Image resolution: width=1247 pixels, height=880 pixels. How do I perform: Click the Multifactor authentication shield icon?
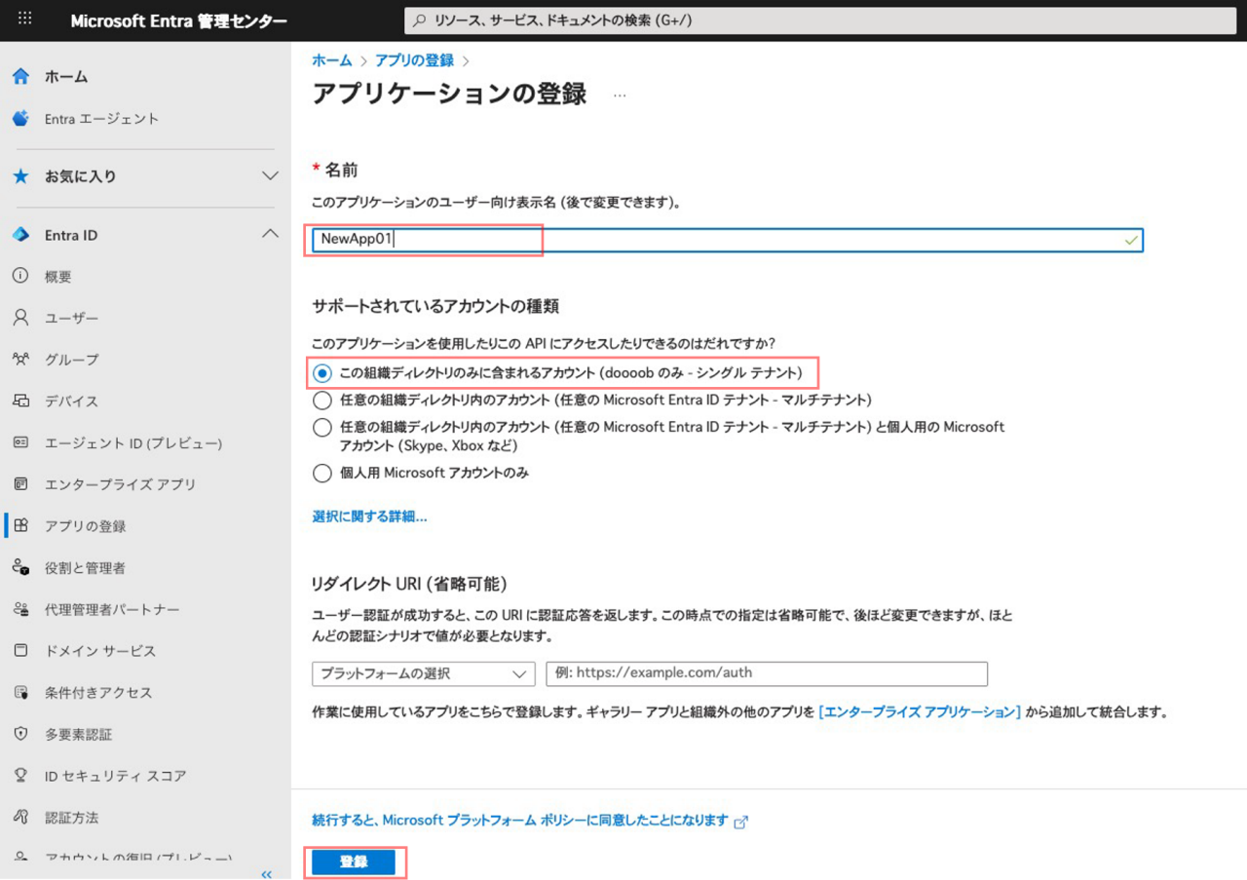tap(20, 734)
